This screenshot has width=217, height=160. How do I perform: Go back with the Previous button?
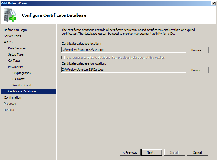(130, 152)
